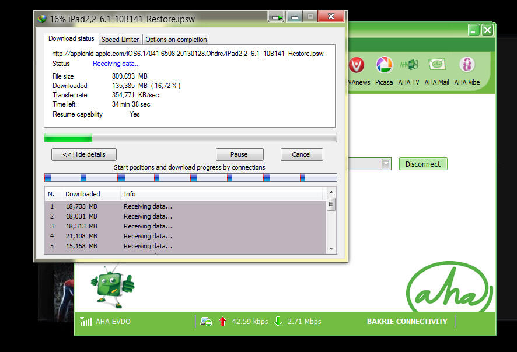Open the AHA TV icon
517x352 pixels.
pos(409,65)
